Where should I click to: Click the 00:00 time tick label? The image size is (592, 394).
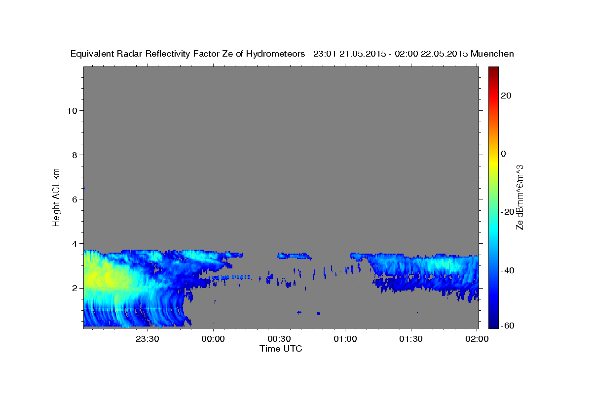214,339
